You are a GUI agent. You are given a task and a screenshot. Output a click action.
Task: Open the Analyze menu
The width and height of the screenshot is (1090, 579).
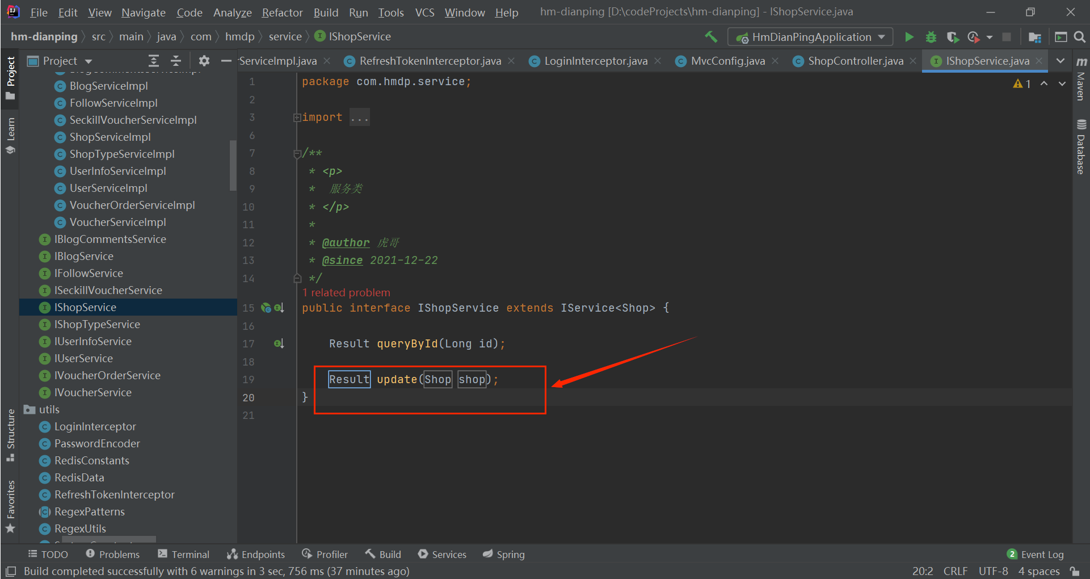(x=232, y=12)
